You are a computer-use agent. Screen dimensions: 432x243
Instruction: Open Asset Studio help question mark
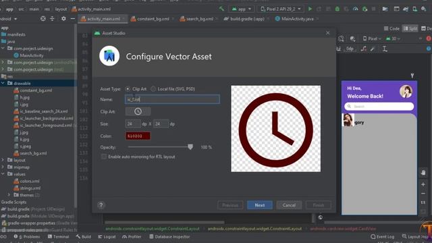[101, 205]
